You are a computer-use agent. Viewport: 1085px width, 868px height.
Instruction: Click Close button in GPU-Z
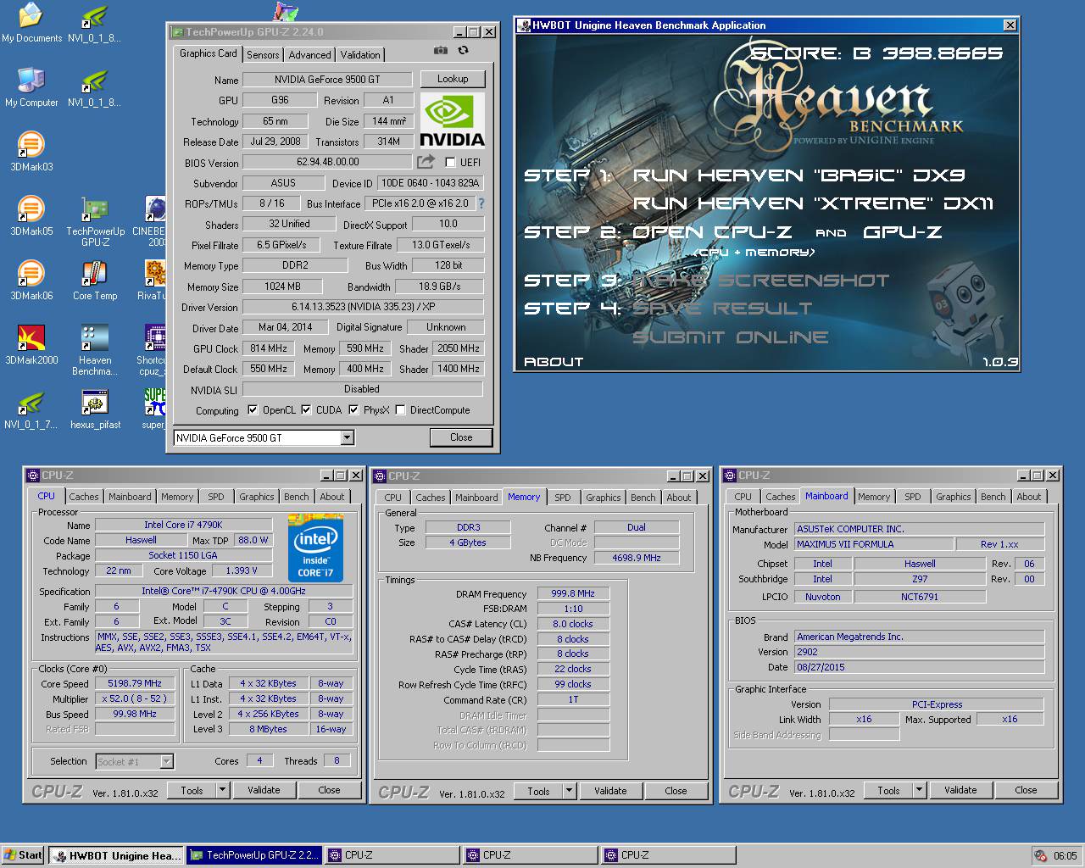pos(461,437)
